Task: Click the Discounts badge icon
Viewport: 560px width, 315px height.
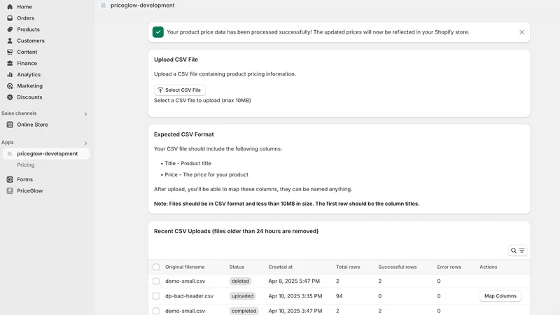Action: 10,97
